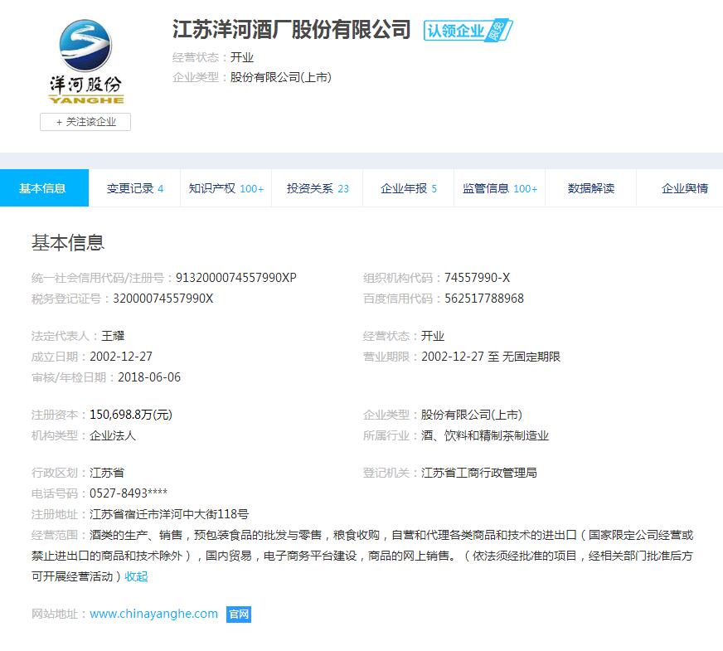This screenshot has height=651, width=723.
Task: Click registration authority 江苏省工商行政管理局
Action: 479,473
